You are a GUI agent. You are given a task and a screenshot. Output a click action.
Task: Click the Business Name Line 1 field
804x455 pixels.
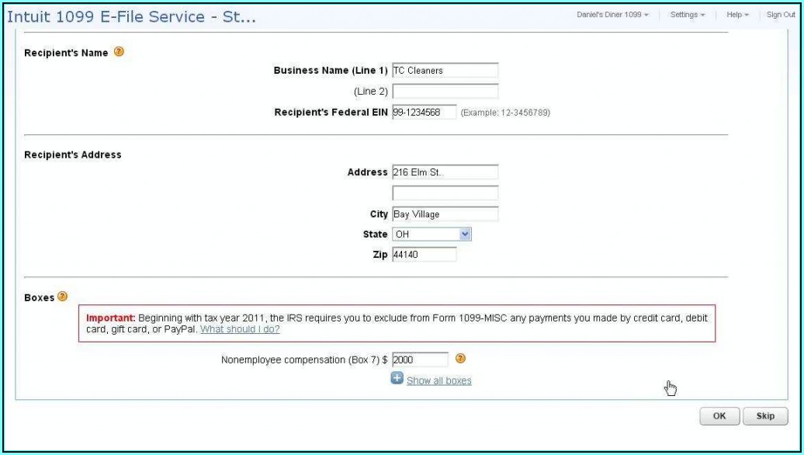point(445,71)
